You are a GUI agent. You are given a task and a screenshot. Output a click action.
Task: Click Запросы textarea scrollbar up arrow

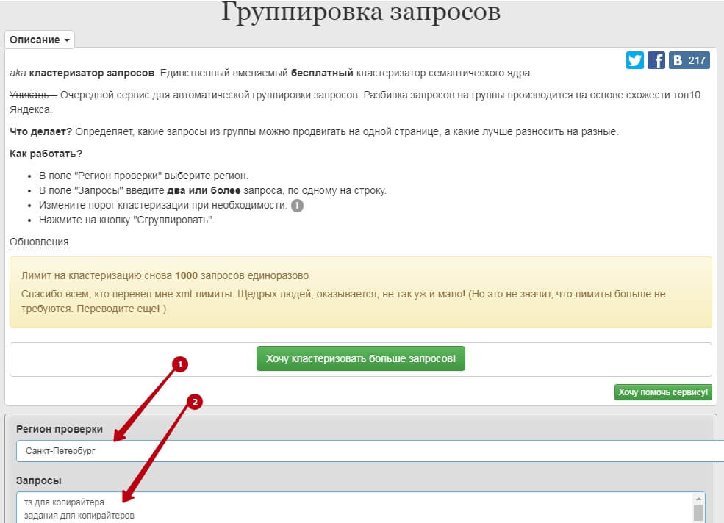pos(698,499)
